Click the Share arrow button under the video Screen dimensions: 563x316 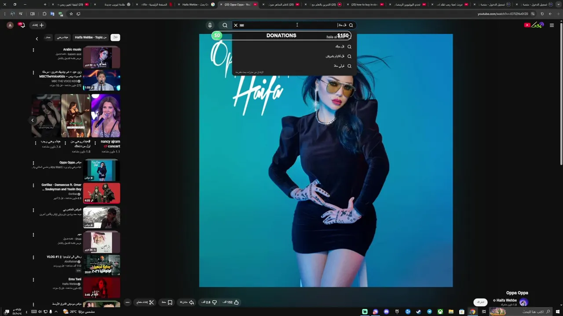[187, 302]
